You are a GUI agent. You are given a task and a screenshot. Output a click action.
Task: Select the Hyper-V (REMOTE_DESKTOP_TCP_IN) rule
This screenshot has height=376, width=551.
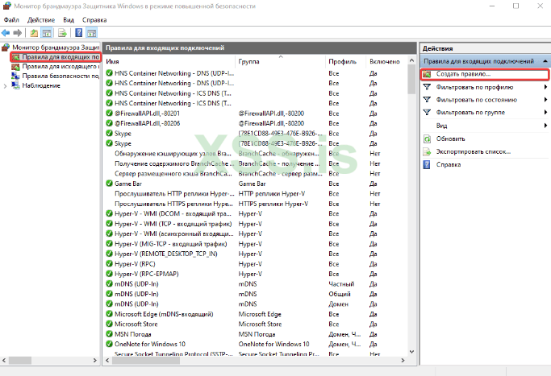click(x=256, y=254)
